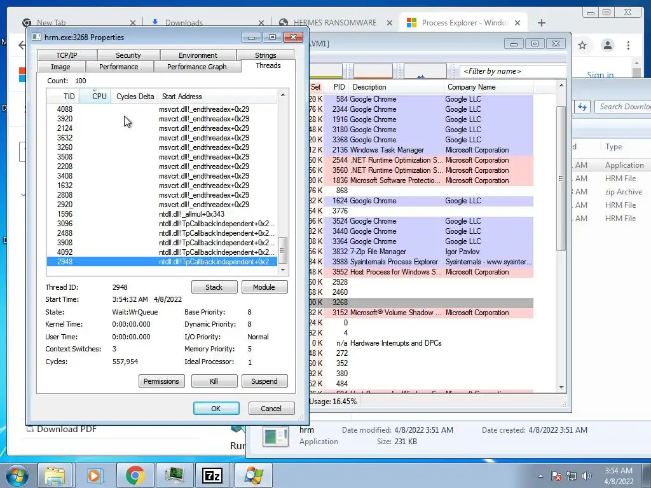Click the Permissions button
The height and width of the screenshot is (488, 651).
click(161, 381)
